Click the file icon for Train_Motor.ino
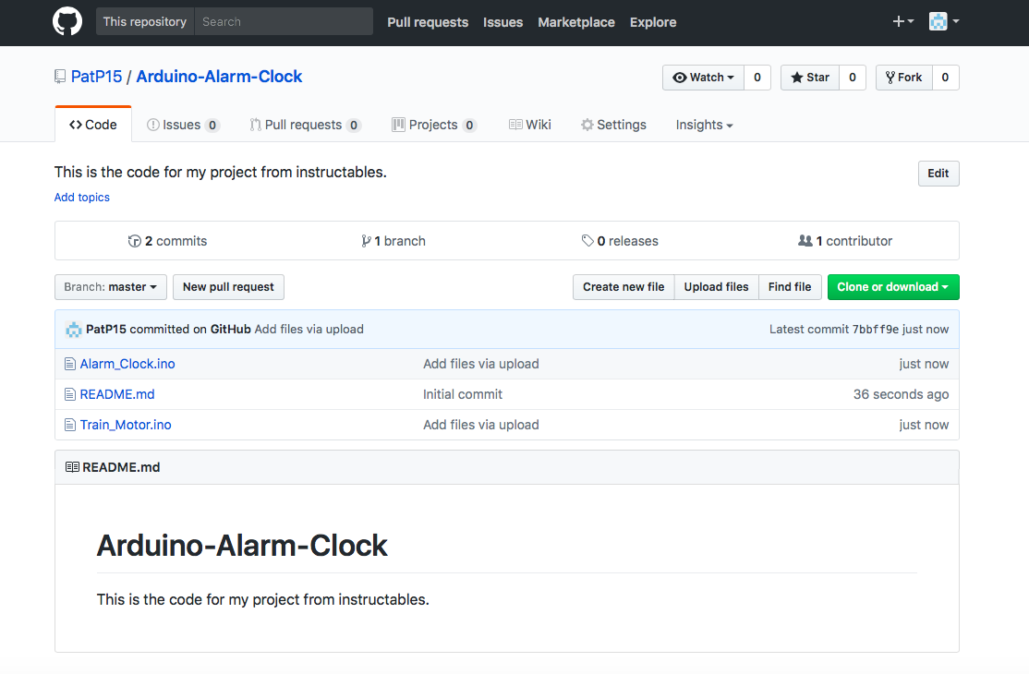1029x674 pixels. 70,425
